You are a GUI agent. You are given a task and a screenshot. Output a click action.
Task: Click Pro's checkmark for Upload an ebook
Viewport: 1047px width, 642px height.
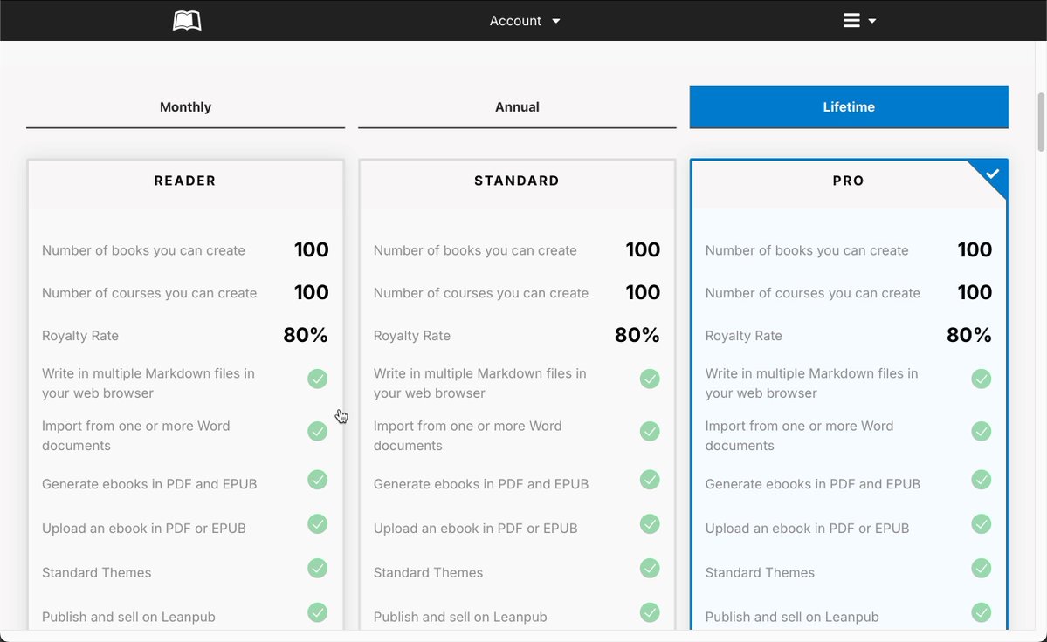(981, 524)
